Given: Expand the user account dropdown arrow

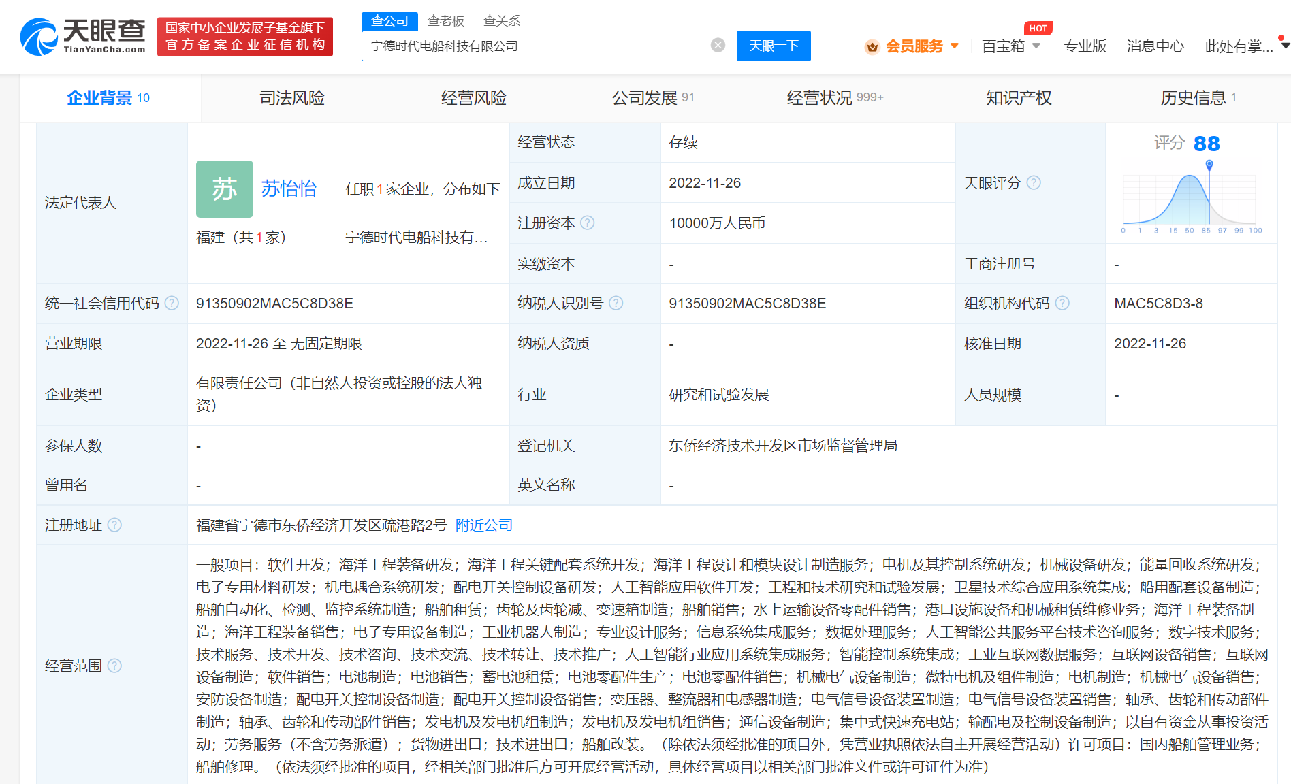Looking at the screenshot, I should [x=1284, y=46].
